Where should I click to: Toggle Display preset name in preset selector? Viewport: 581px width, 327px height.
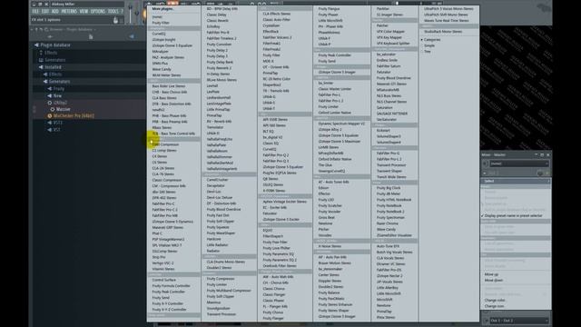(513, 215)
